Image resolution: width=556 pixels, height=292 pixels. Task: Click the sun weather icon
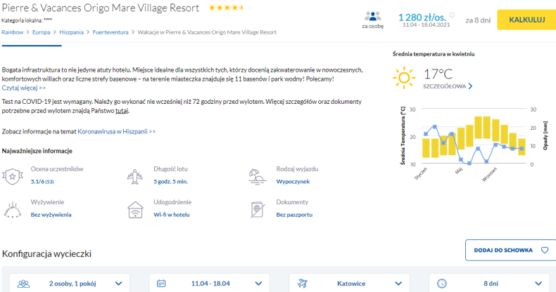tap(404, 77)
